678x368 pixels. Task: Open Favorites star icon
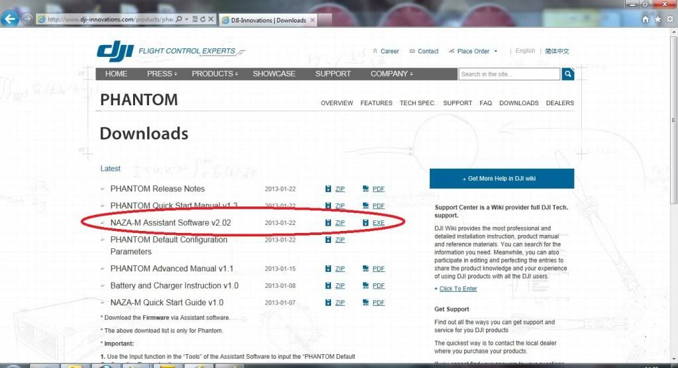pyautogui.click(x=657, y=19)
